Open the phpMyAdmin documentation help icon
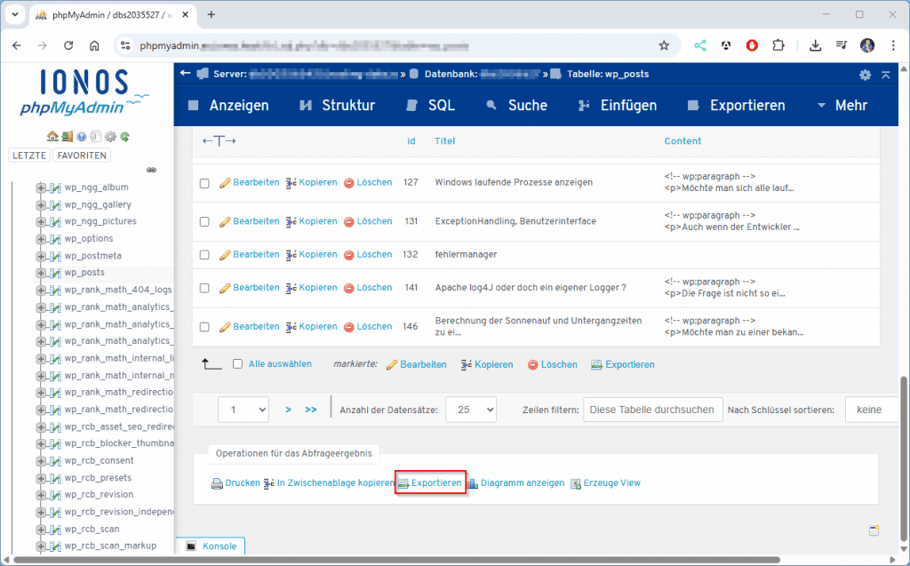 click(80, 137)
